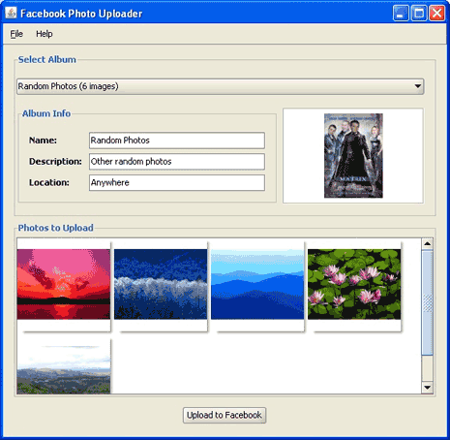Click the album Name text field
Image resolution: width=450 pixels, height=440 pixels.
click(177, 141)
